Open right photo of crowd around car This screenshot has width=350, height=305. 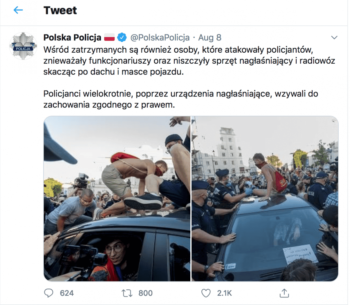click(x=265, y=198)
